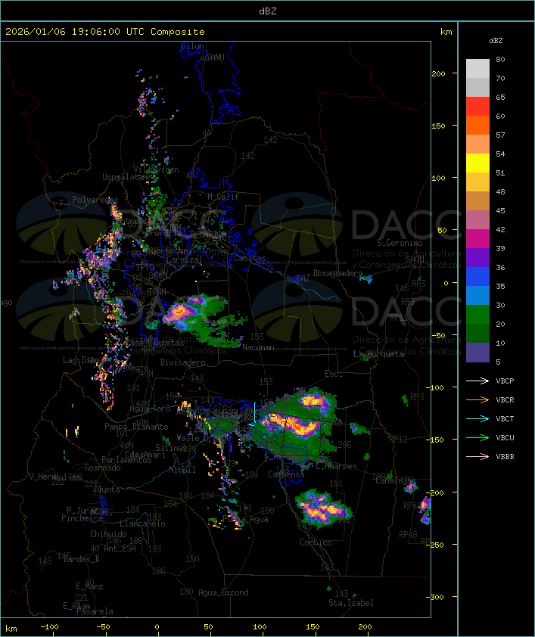Click the Divisadero place label

pyautogui.click(x=182, y=362)
